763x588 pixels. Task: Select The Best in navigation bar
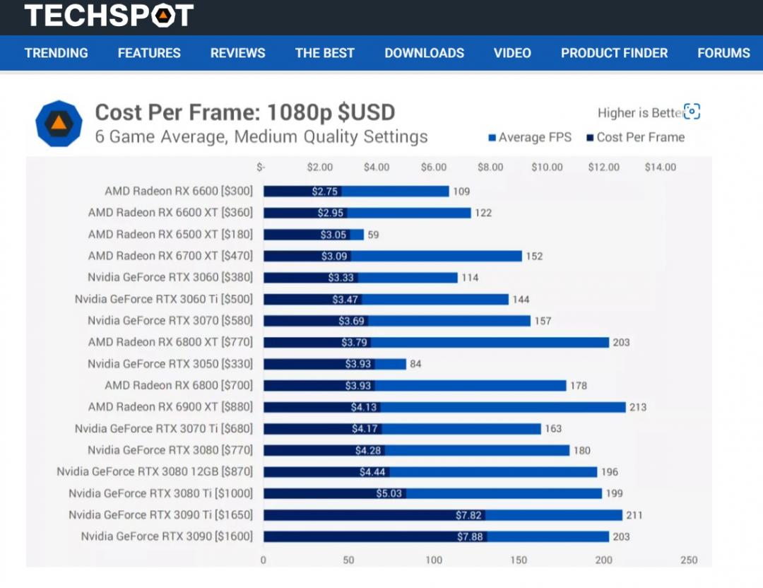tap(325, 53)
